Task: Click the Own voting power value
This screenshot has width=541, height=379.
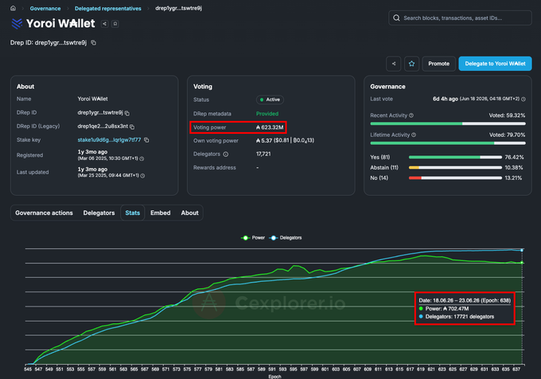Action: click(x=285, y=140)
